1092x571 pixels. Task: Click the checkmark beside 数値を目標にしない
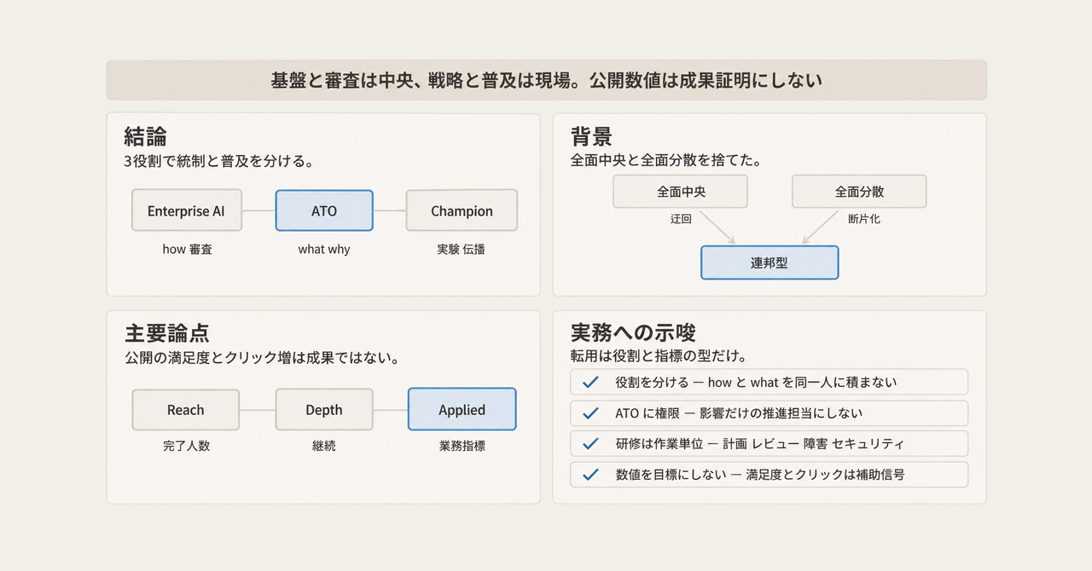tap(589, 475)
